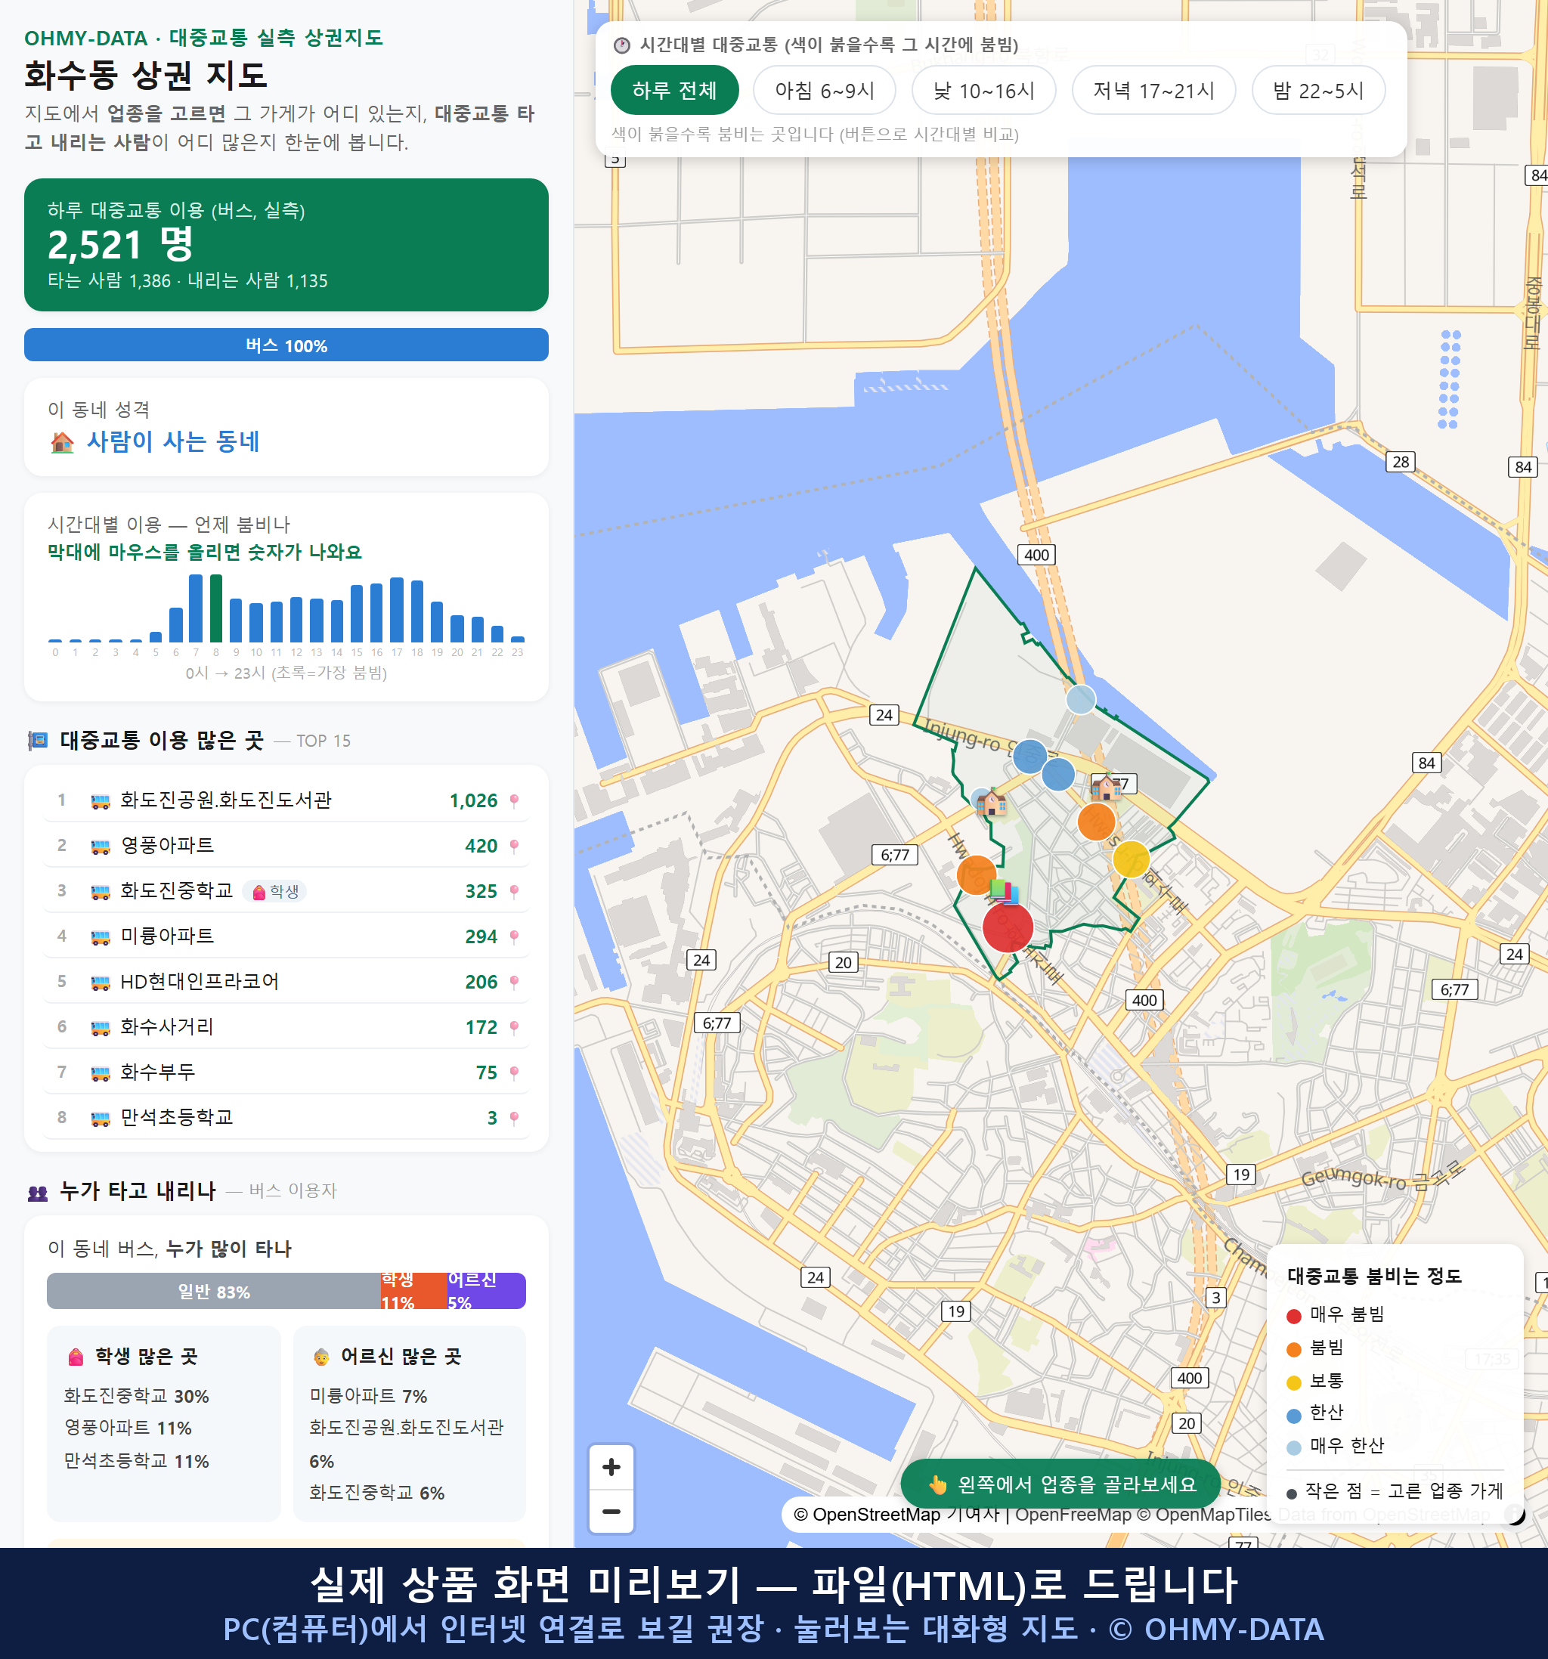Click the 학생 badge on 화도진중학교 row
1548x1659 pixels.
click(x=275, y=891)
